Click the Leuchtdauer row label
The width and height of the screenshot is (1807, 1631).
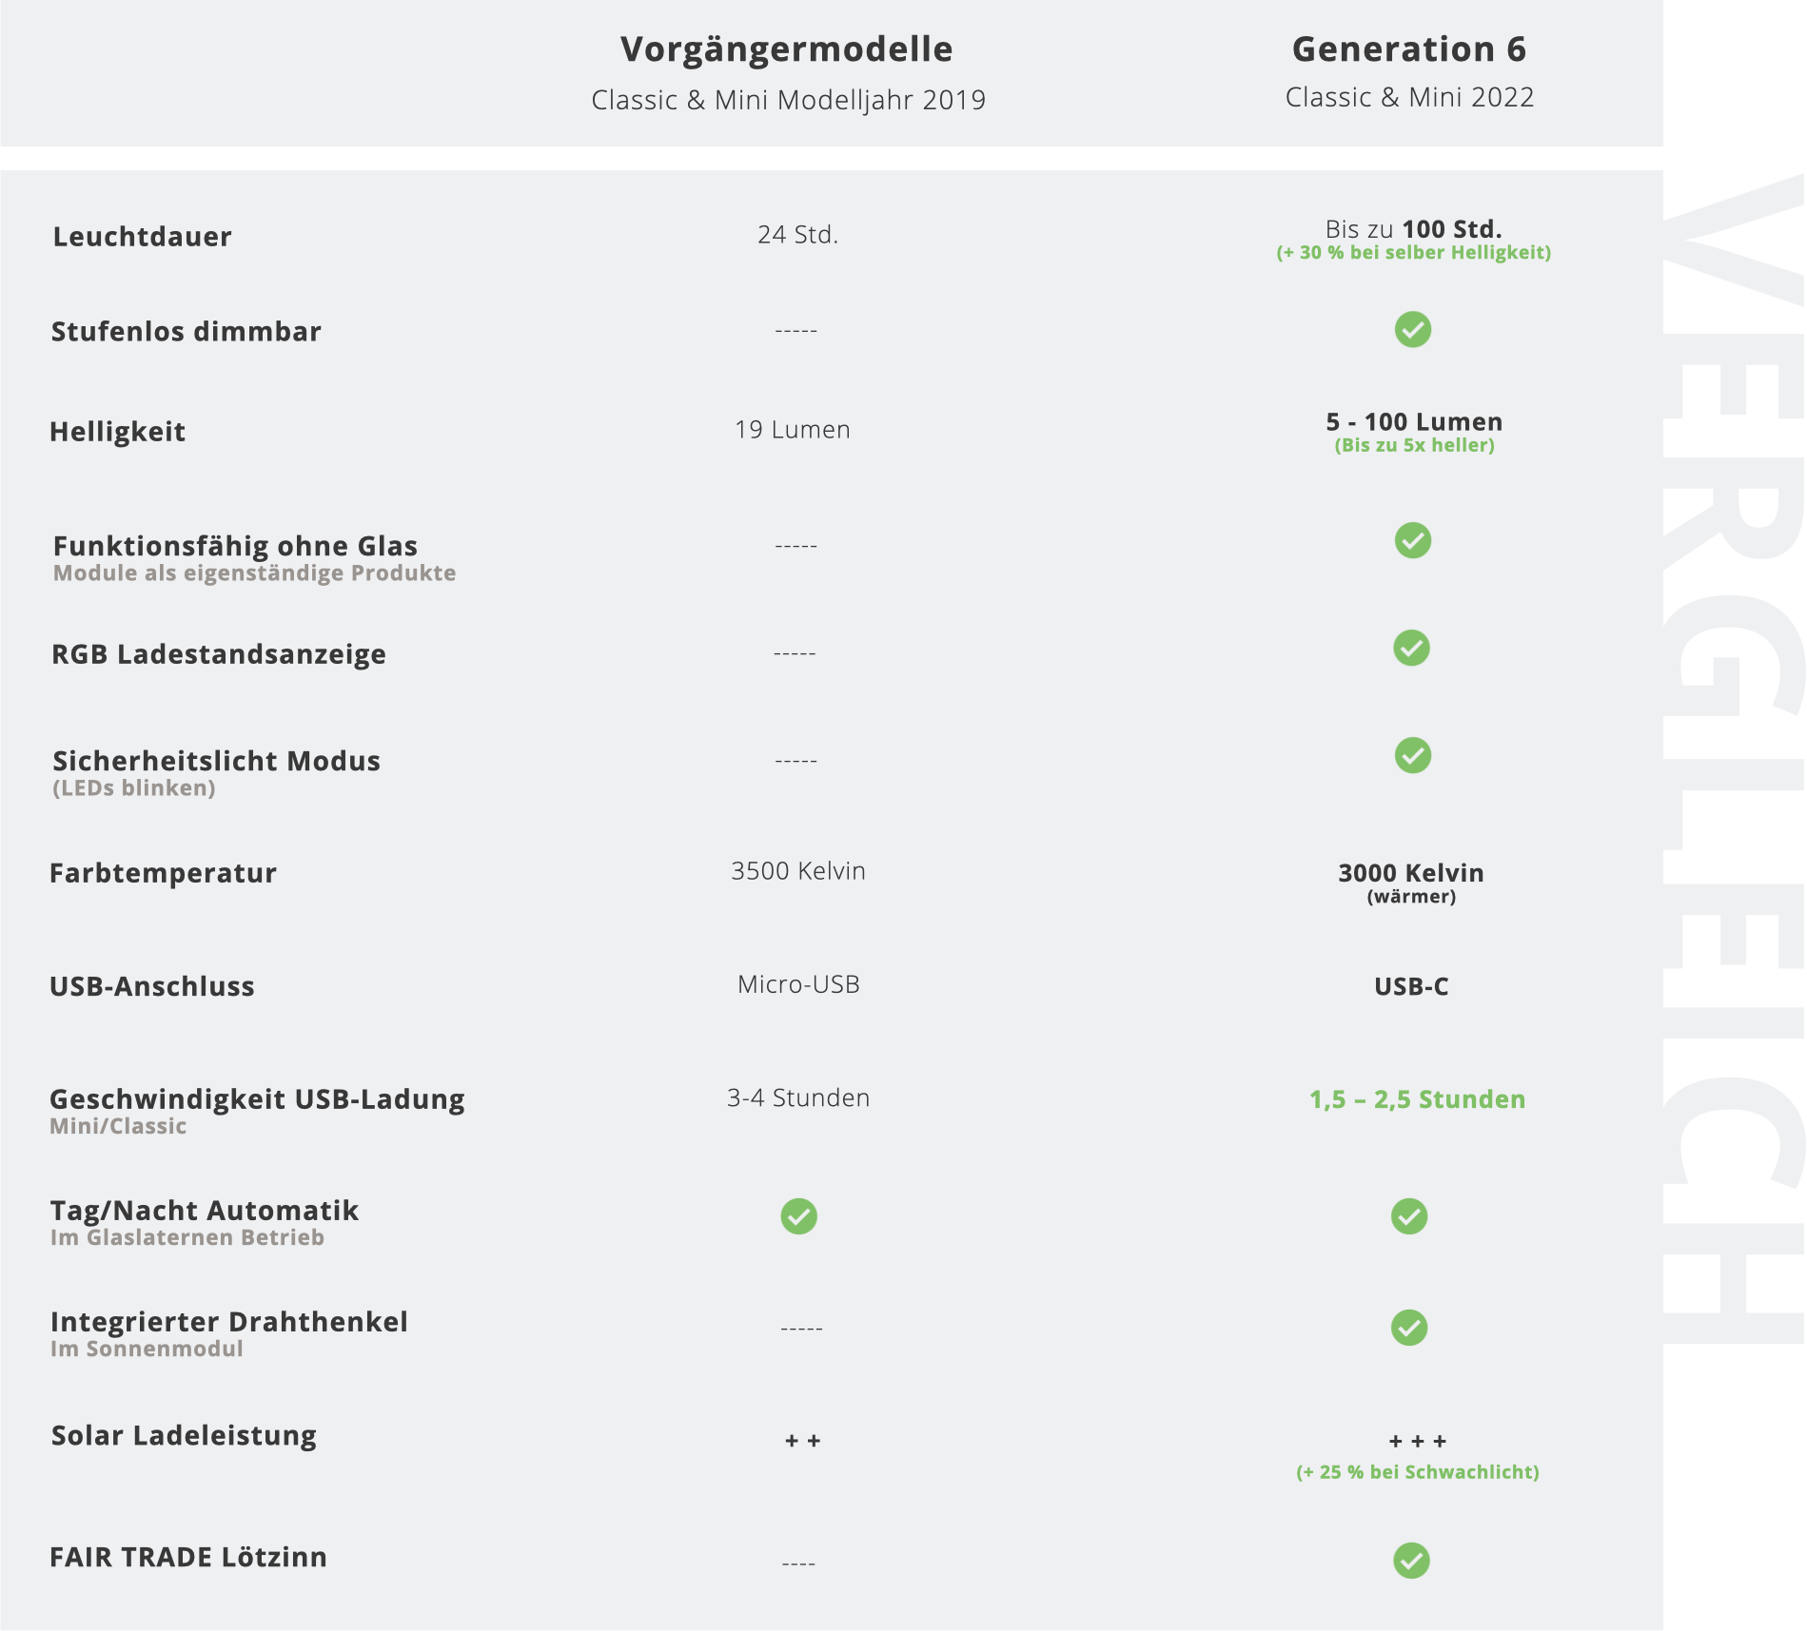pos(142,237)
